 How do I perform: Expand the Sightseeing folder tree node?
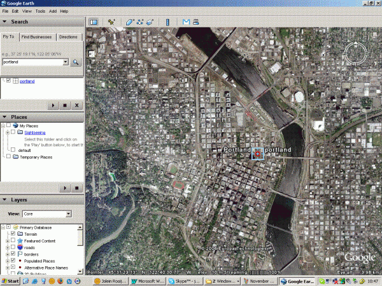[x=7, y=132]
